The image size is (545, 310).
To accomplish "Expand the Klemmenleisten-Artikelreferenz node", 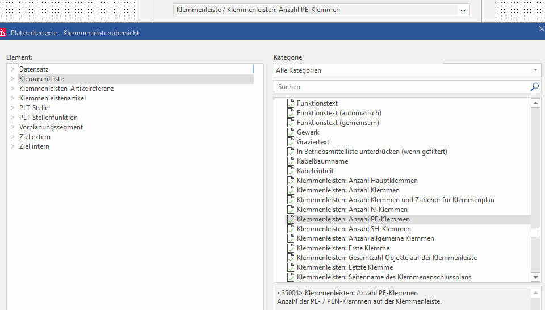I will click(12, 89).
